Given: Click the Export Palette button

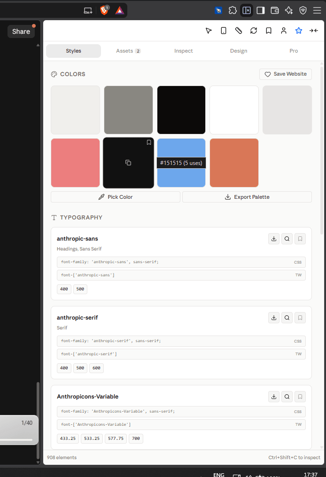Looking at the screenshot, I should coord(247,197).
